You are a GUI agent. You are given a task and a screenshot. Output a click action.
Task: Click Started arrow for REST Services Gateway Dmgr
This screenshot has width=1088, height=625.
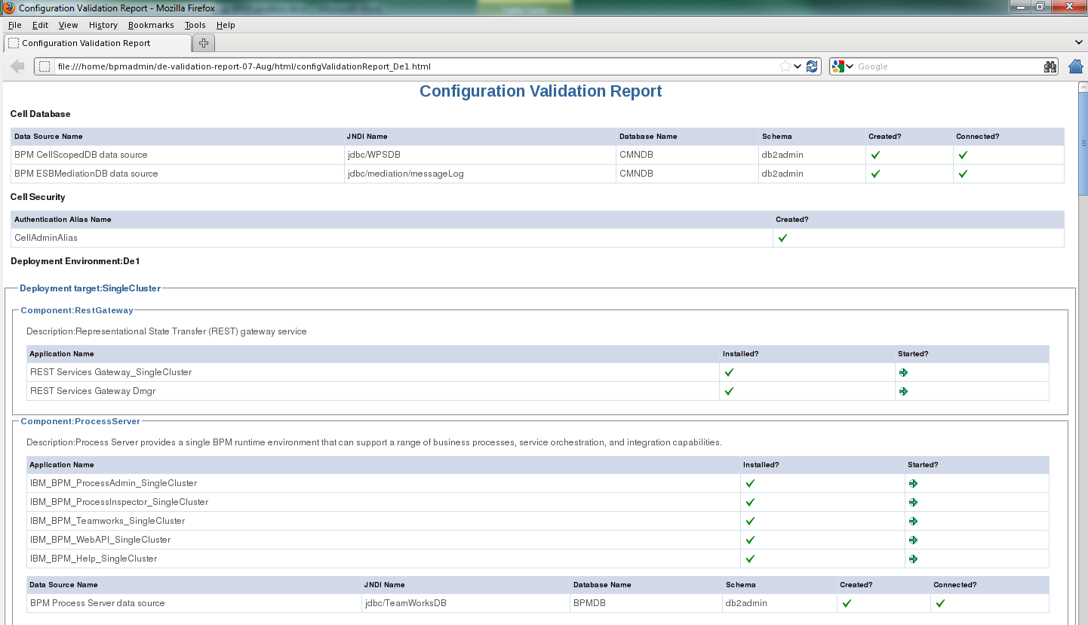coord(903,391)
